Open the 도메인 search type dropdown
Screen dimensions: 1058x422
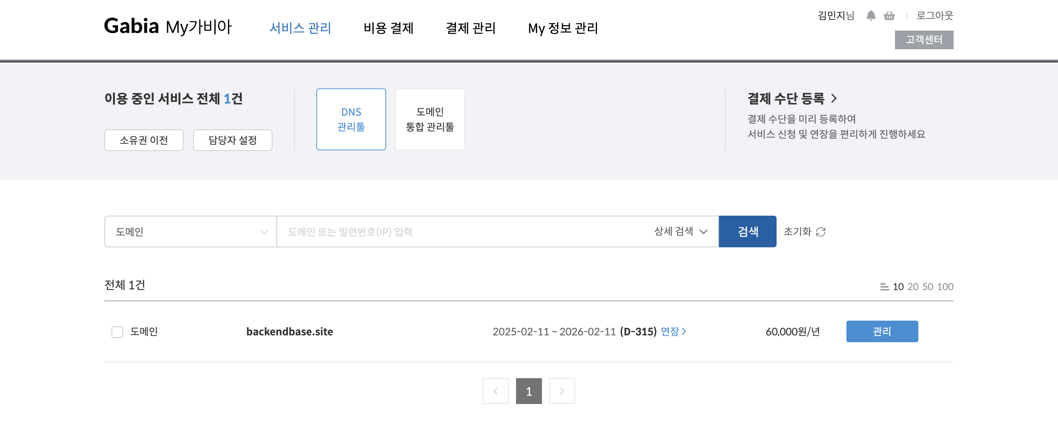coord(191,232)
